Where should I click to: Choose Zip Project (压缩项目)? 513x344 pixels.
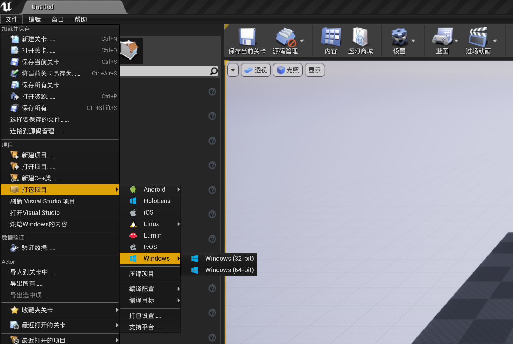point(150,274)
